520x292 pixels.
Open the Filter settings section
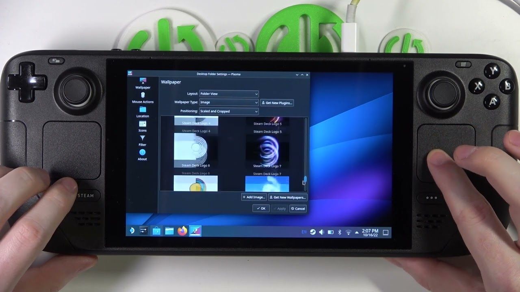(143, 141)
